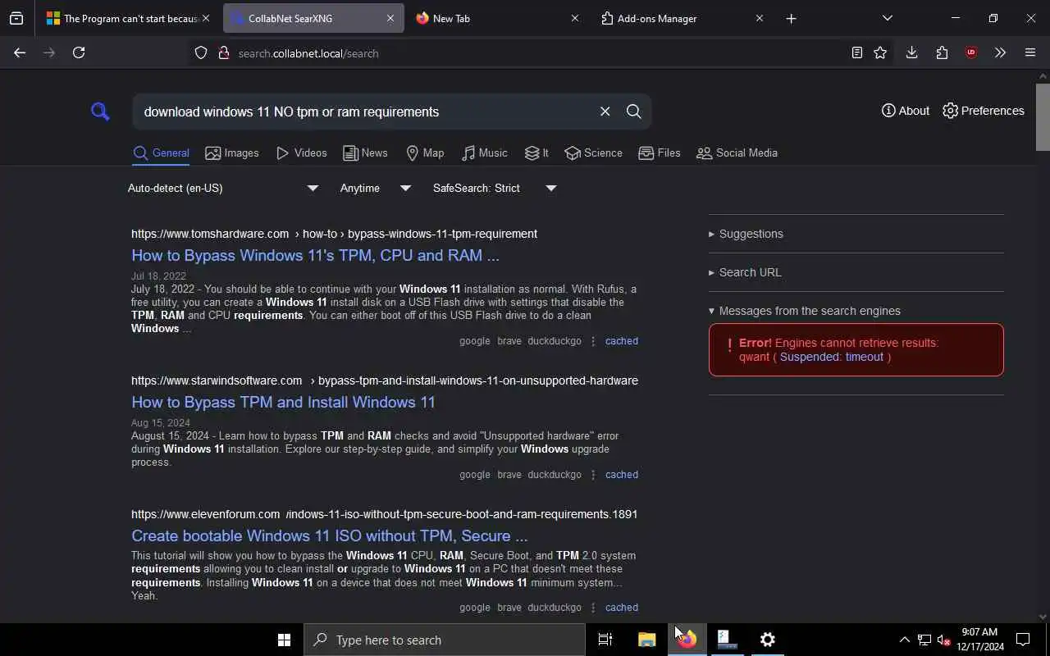This screenshot has height=656, width=1050.
Task: Open the Auto-detect language dropdown
Action: 223,188
